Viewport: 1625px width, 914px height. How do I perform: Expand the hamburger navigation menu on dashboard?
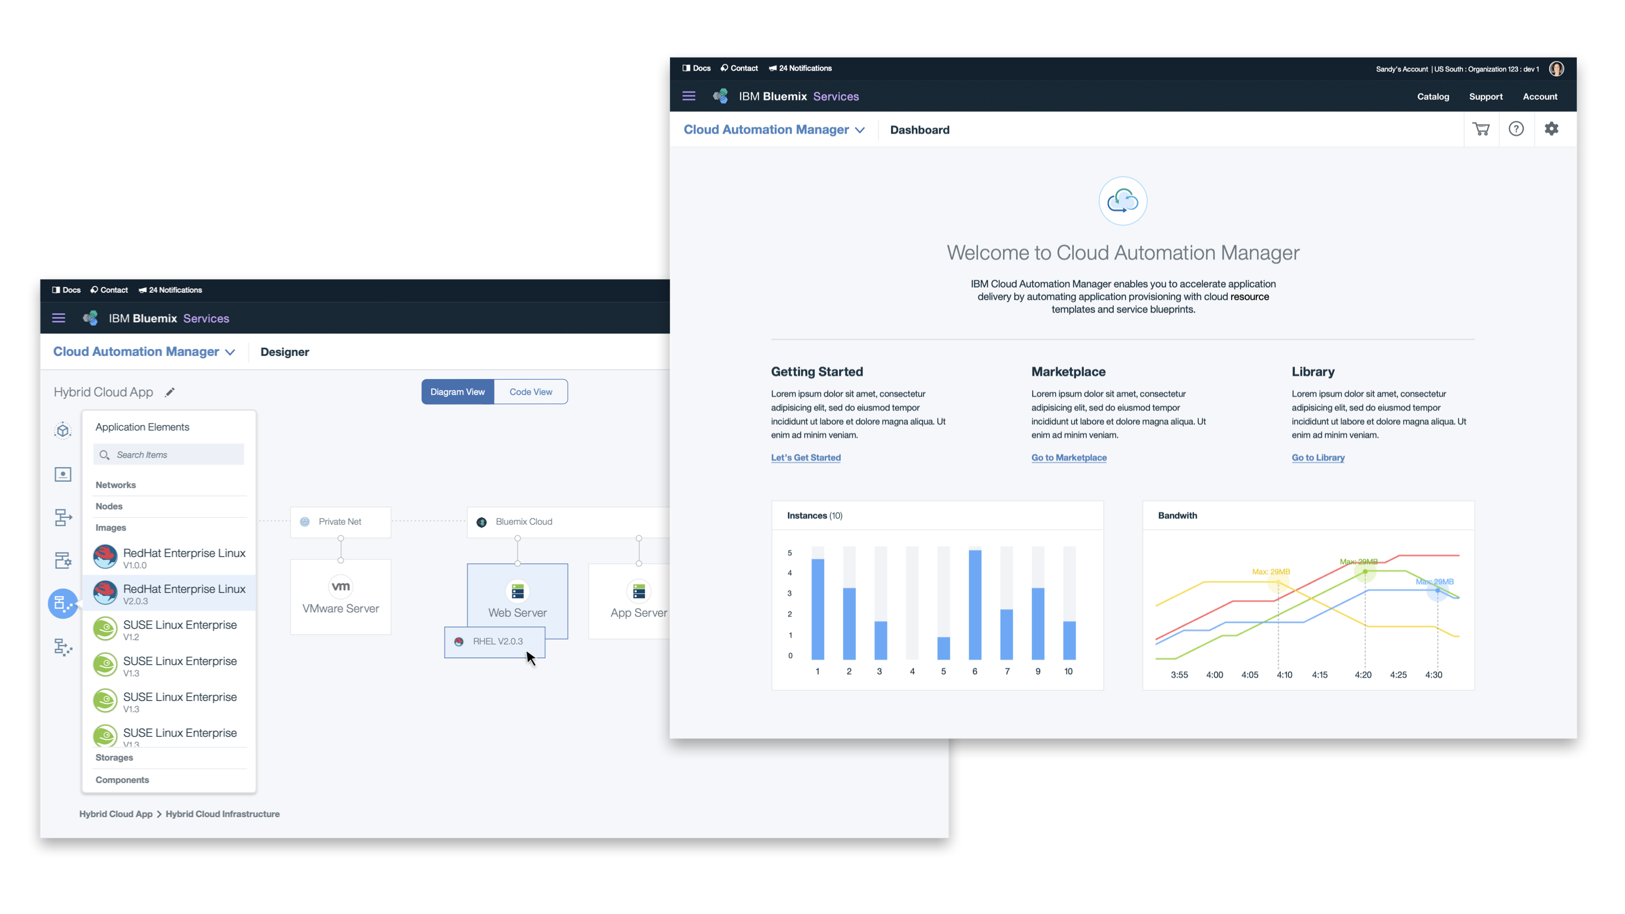688,96
